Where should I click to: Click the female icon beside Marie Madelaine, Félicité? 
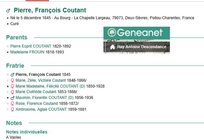12,86
